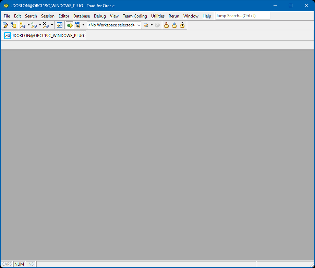
Task: Click the grey cancel circle icon
Action: coord(157,25)
